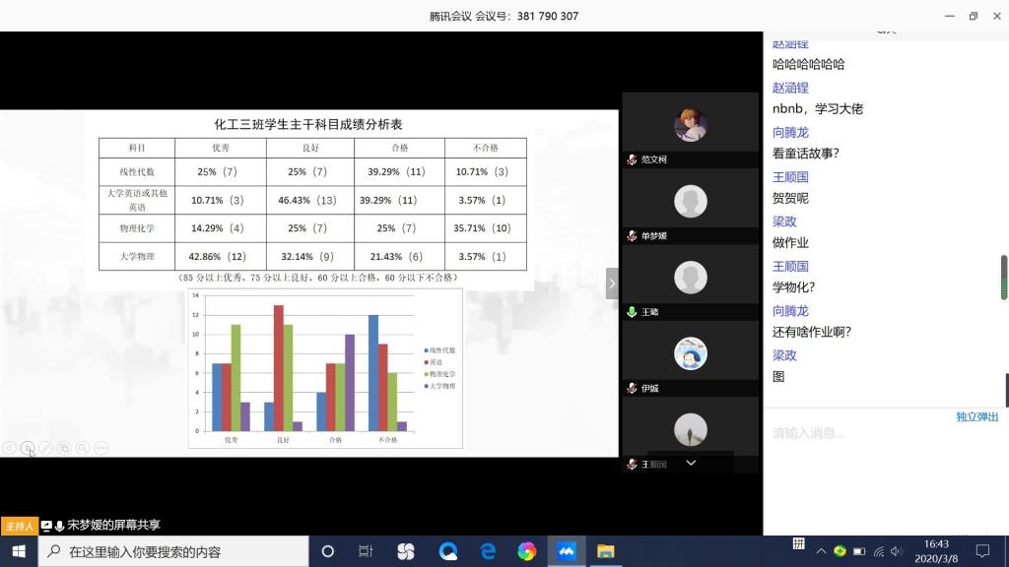1009x567 pixels.
Task: Open the pen tool in slideshow controls
Action: [45, 448]
